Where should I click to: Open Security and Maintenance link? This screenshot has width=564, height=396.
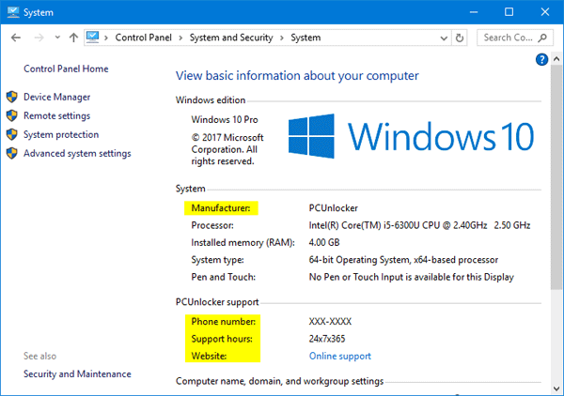[x=77, y=373]
